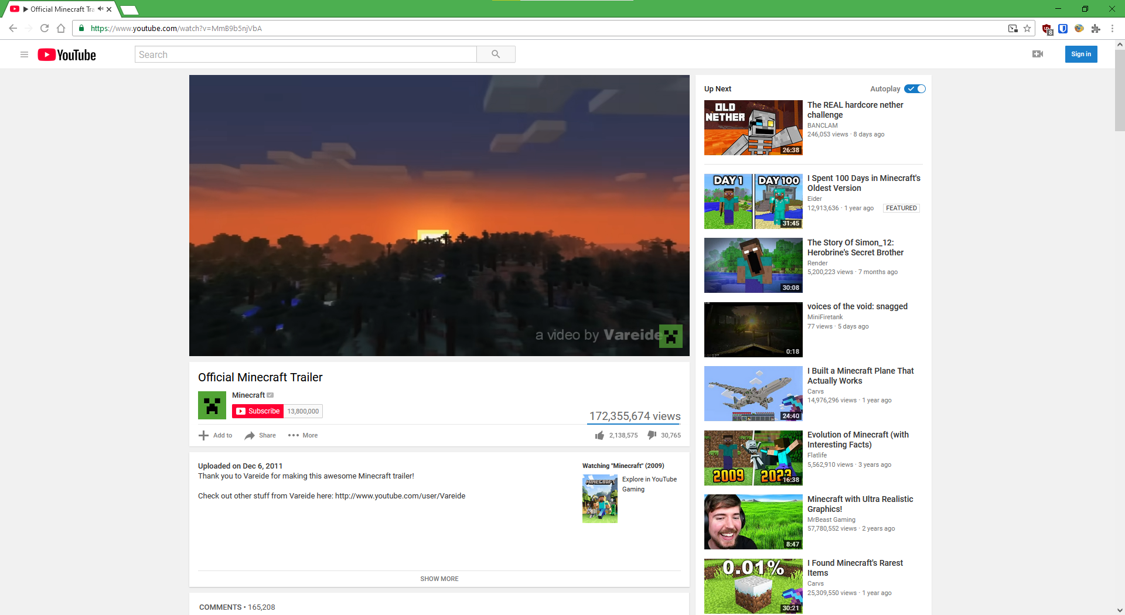1125x615 pixels.
Task: Open the Vareide channel URL link
Action: (x=400, y=496)
